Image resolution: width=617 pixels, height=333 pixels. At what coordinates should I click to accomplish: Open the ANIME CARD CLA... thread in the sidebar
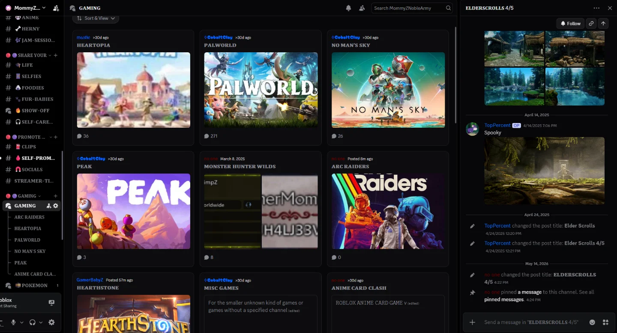35,274
